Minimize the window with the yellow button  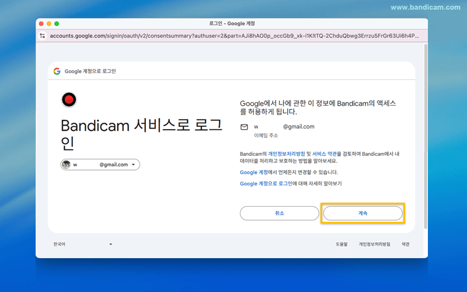point(49,23)
